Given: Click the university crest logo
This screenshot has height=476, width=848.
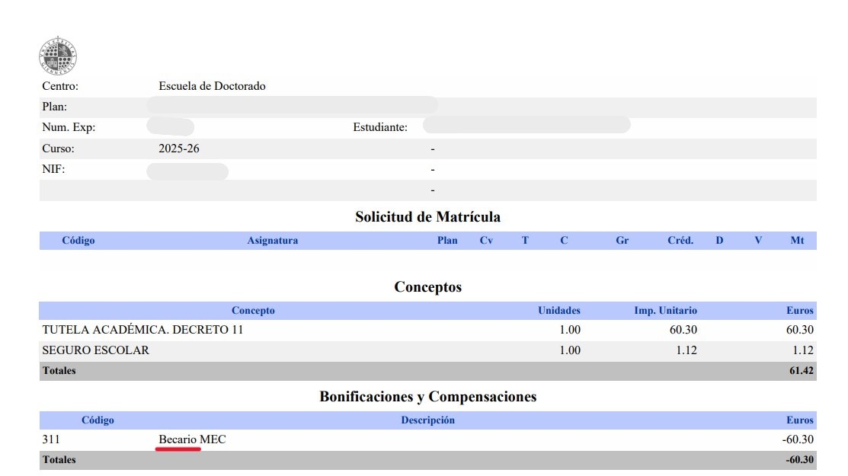Looking at the screenshot, I should (57, 56).
